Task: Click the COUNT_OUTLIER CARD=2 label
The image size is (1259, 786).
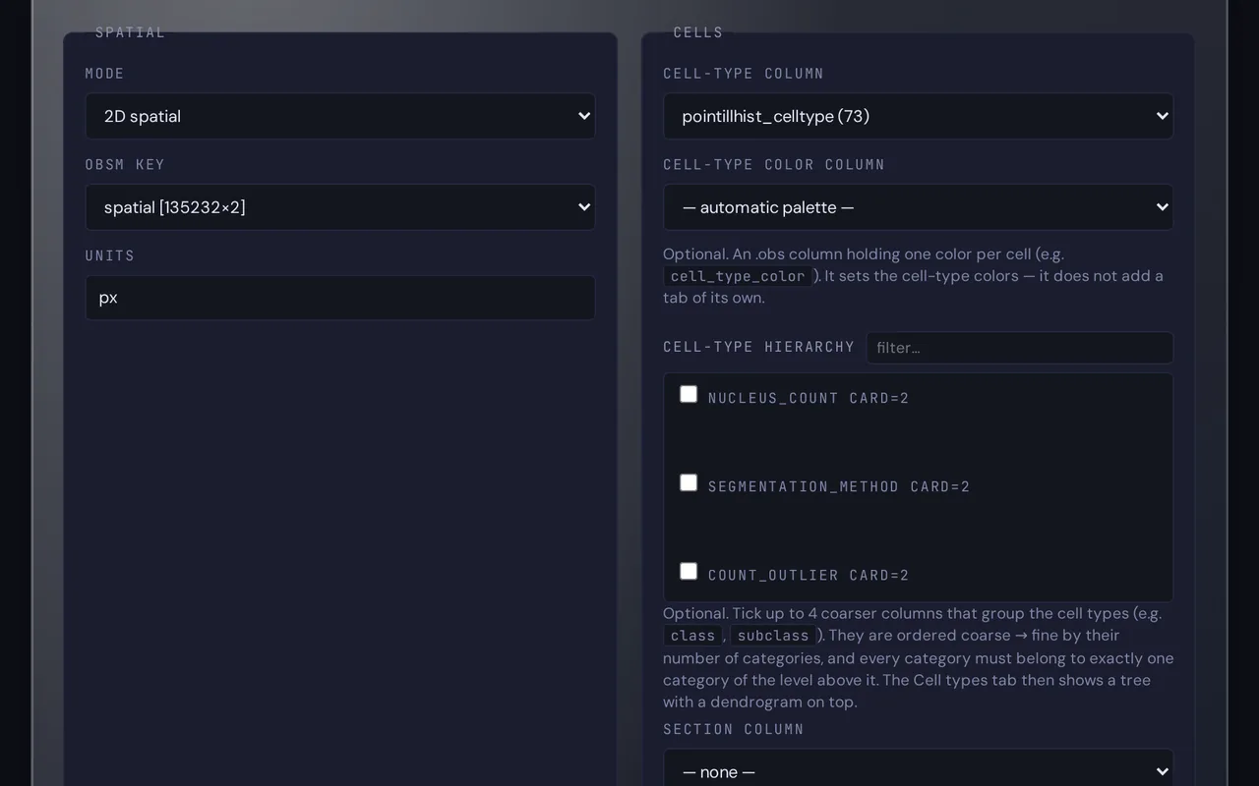Action: [809, 575]
